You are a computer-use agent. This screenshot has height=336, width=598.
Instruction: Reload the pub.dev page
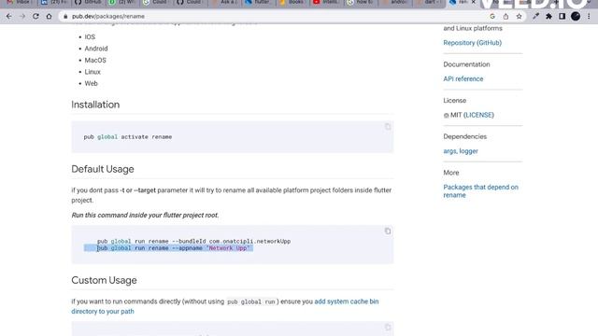(x=36, y=17)
